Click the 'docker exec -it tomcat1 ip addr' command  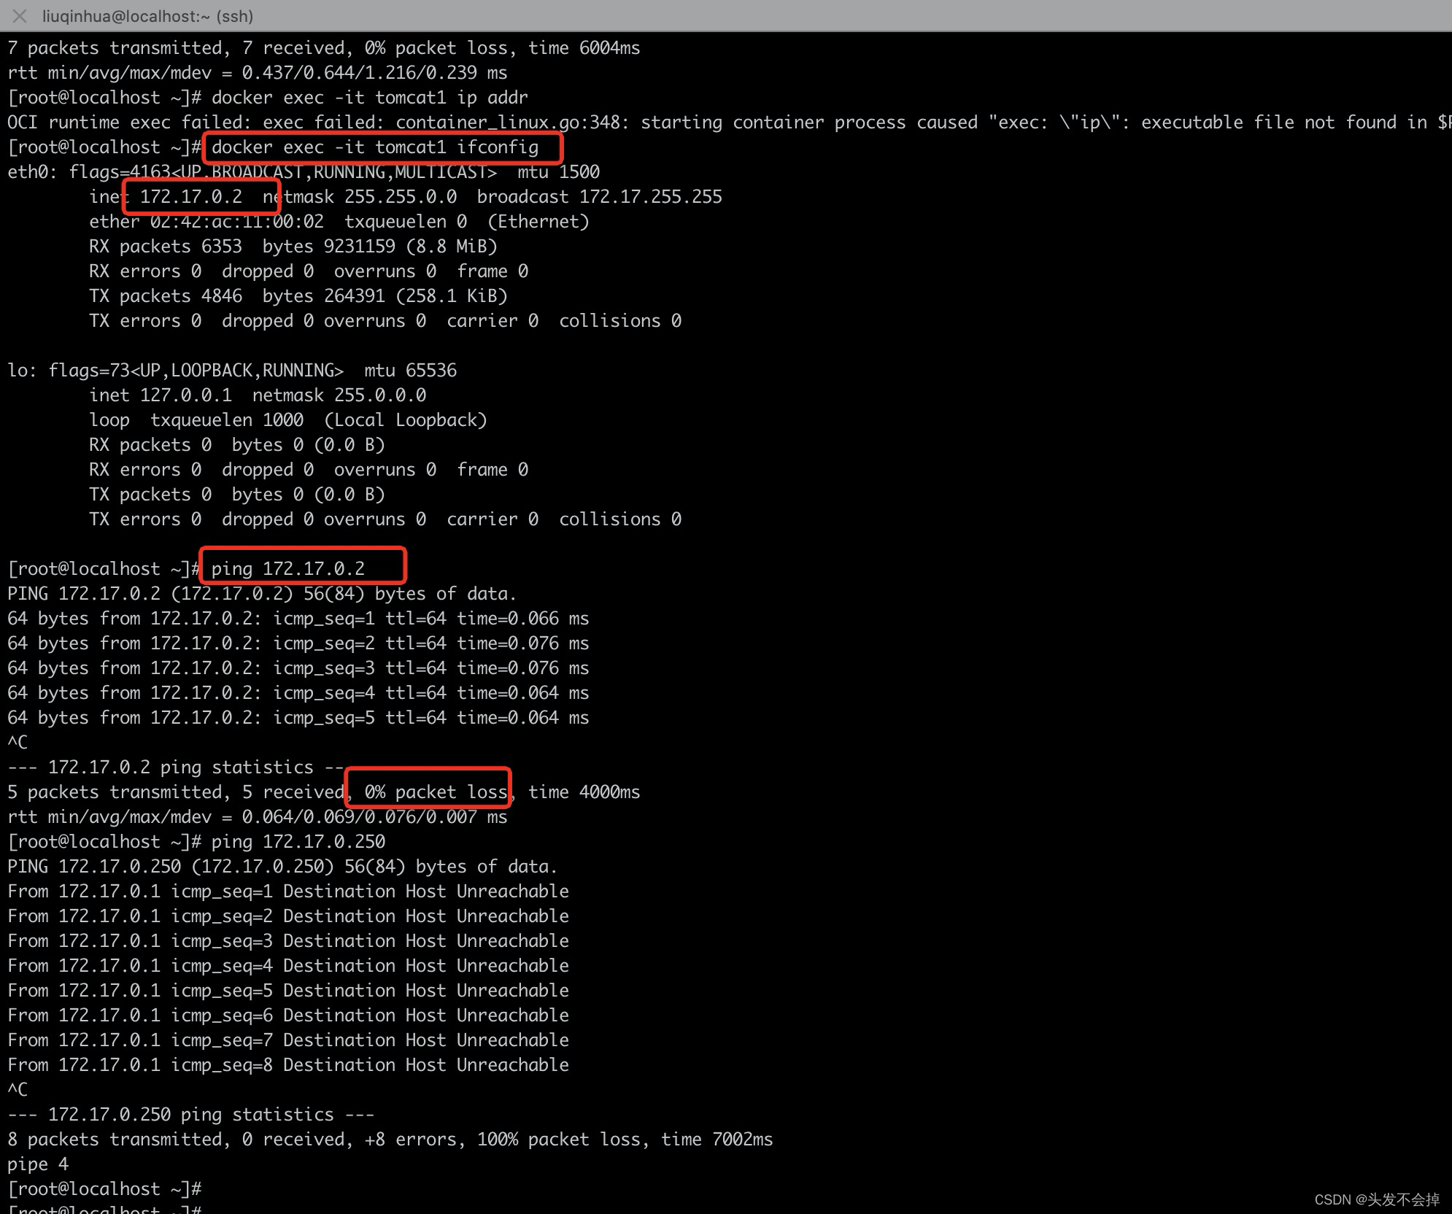[369, 98]
